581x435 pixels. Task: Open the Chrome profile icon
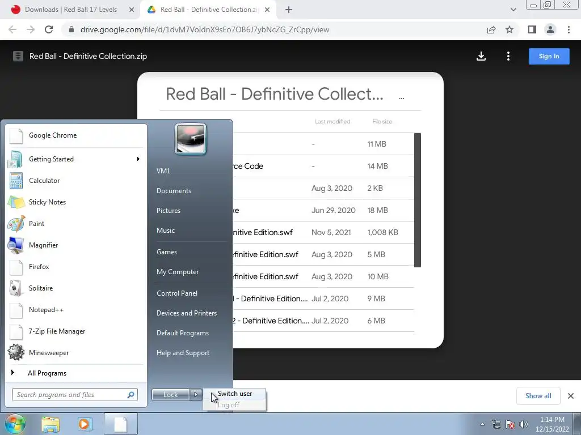coord(550,29)
